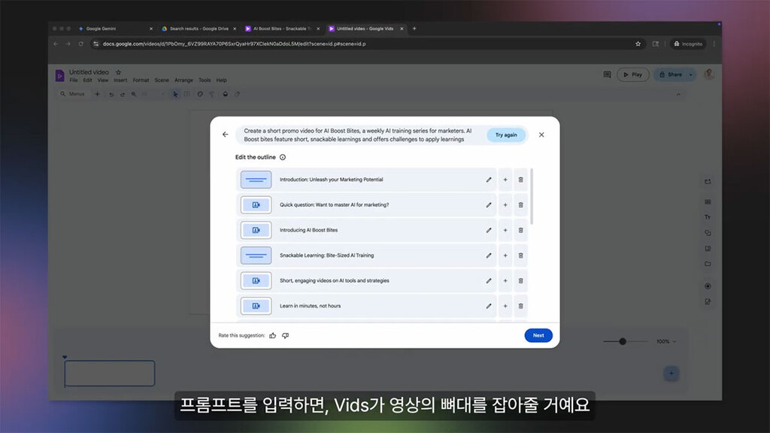Click the Redo toolbar icon
Viewport: 770px width, 433px height.
pos(123,94)
